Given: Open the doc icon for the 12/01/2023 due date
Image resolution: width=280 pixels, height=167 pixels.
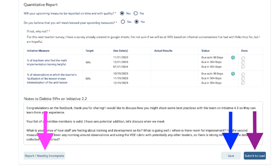Looking at the screenshot, I should 243,62.
